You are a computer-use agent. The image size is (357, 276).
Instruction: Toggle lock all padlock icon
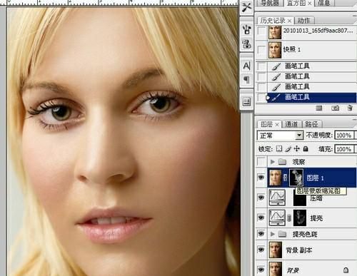pyautogui.click(x=306, y=149)
